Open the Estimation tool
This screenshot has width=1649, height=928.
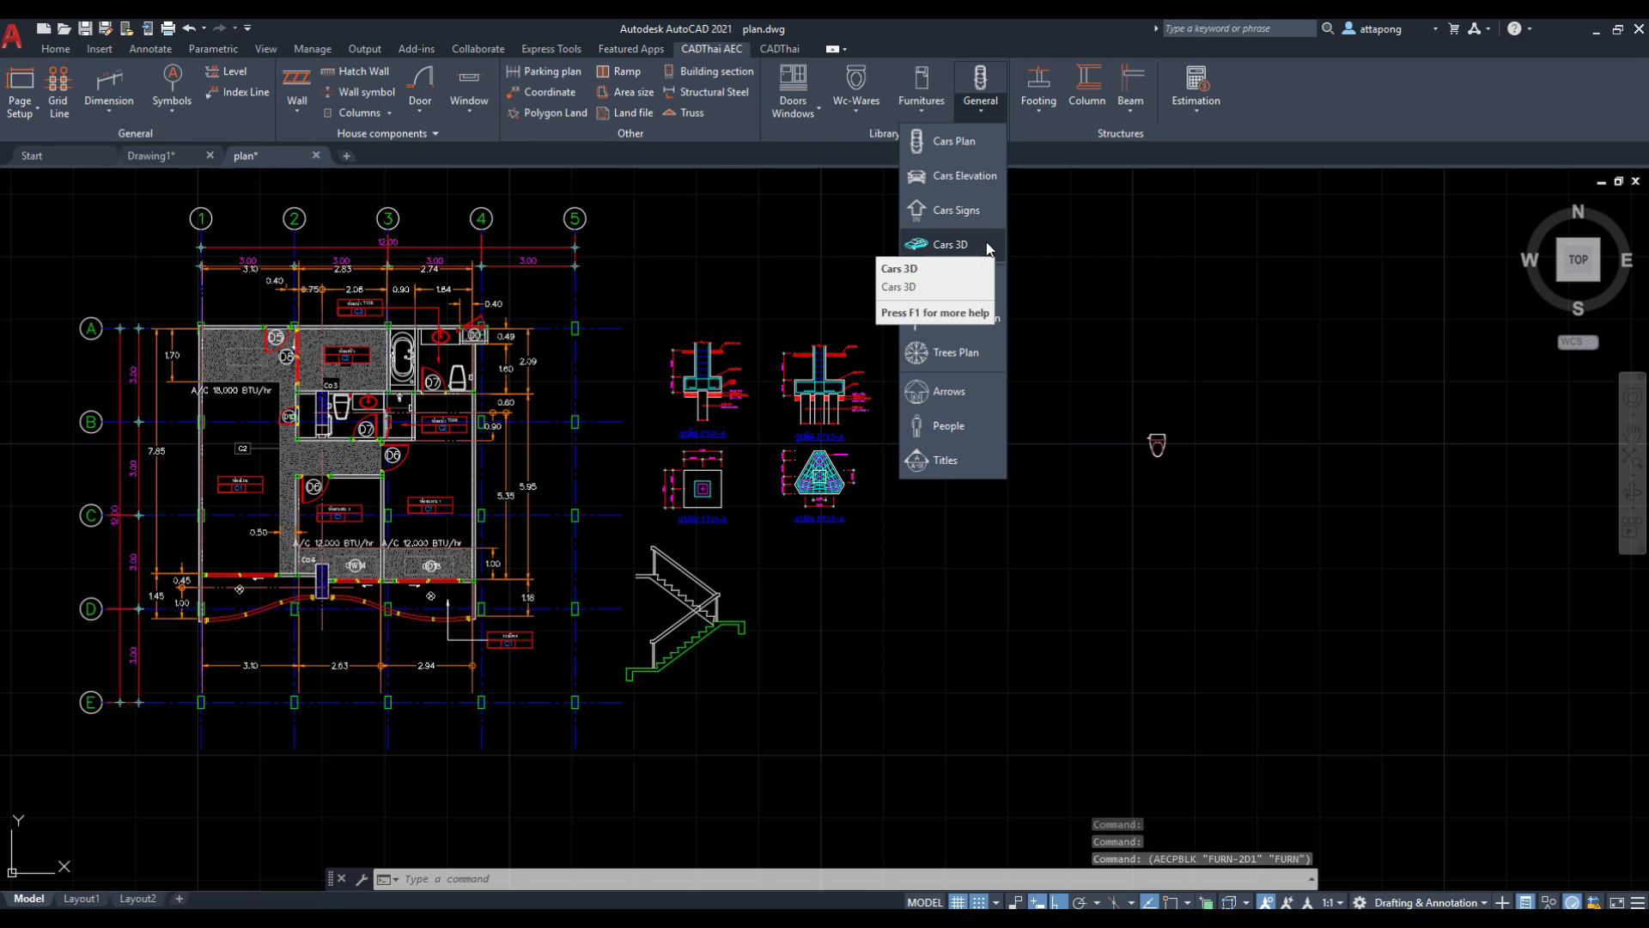coord(1196,89)
